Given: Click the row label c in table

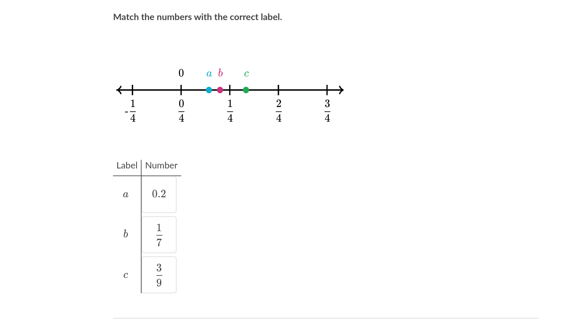Looking at the screenshot, I should point(126,275).
